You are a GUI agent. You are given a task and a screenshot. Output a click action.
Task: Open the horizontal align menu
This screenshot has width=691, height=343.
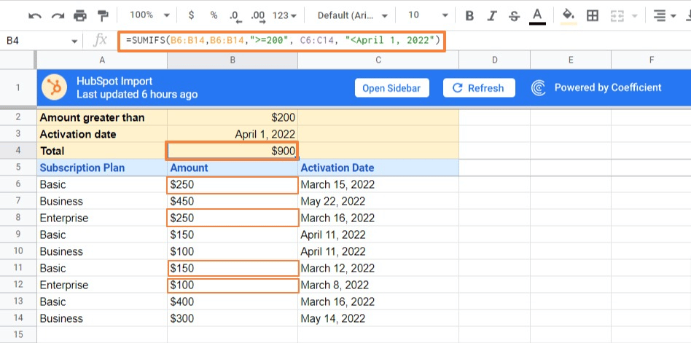(664, 15)
